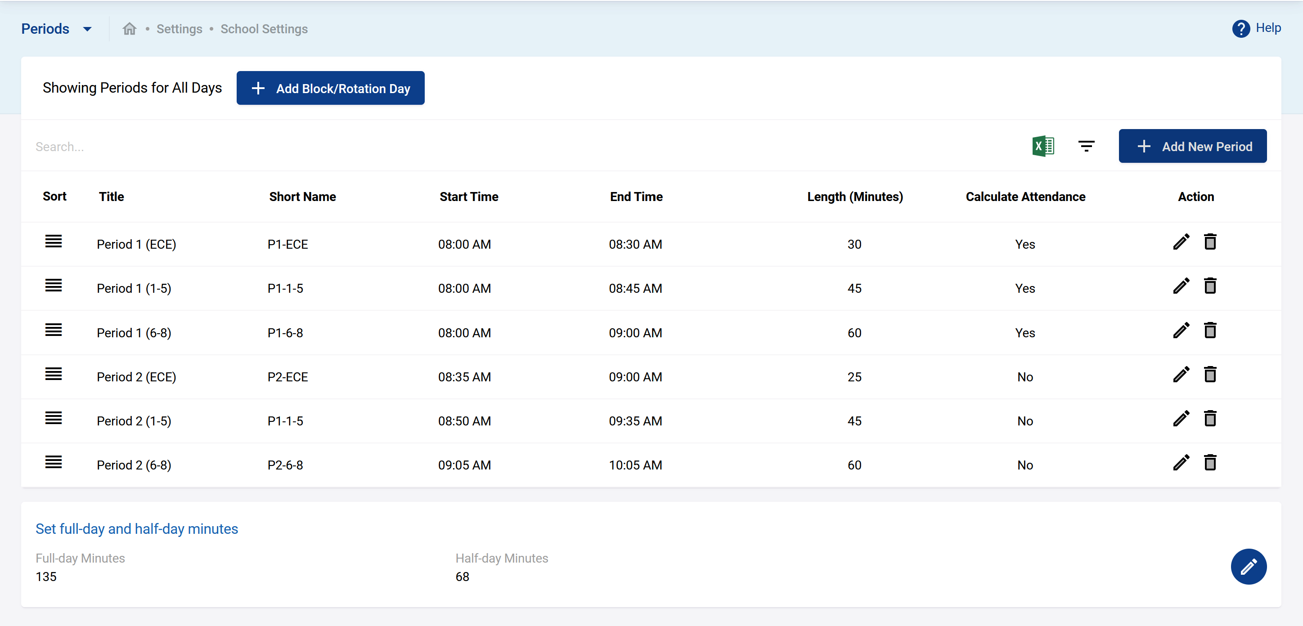The image size is (1303, 626).
Task: Go to home via house icon
Action: click(130, 29)
